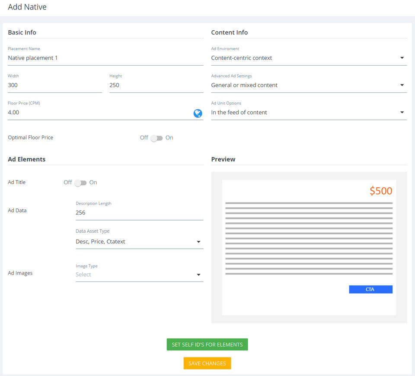415x376 pixels.
Task: Select the Height input field
Action: [x=156, y=85]
